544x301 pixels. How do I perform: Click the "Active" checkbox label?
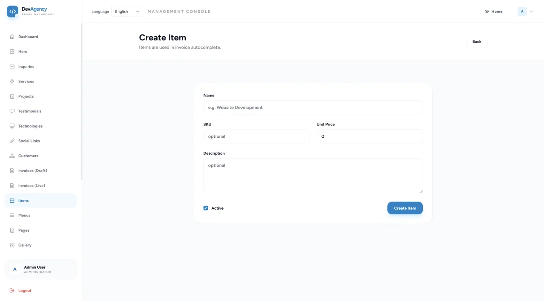click(217, 208)
